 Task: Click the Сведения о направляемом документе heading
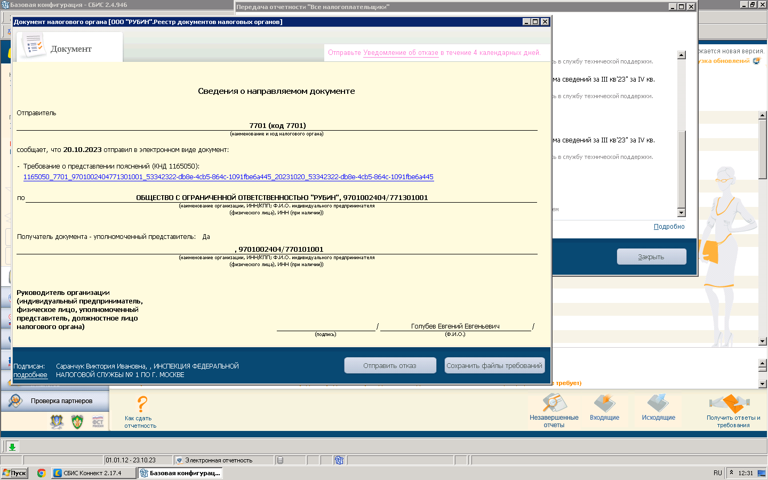(x=276, y=91)
